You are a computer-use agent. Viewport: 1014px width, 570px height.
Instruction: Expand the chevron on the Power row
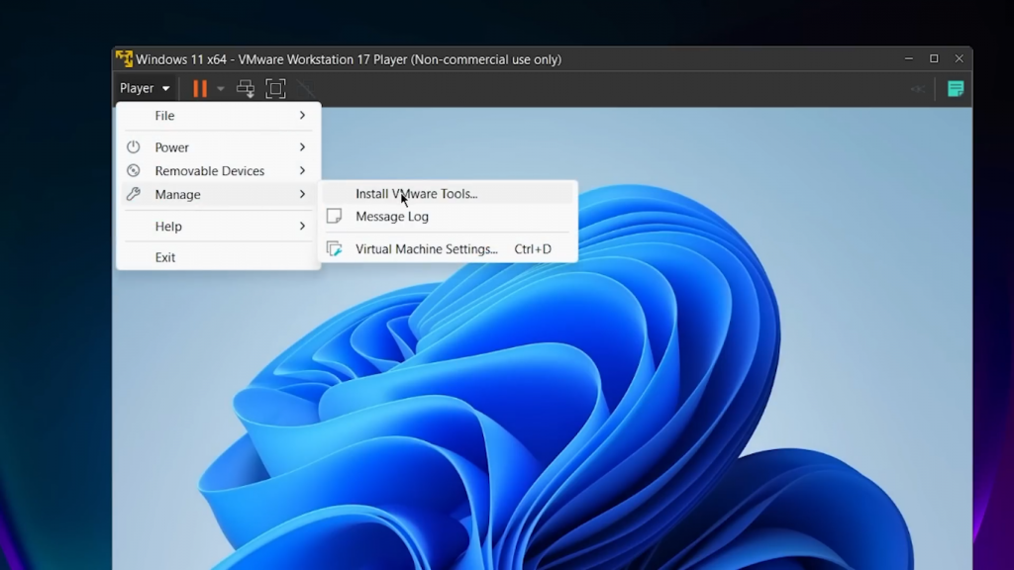(x=302, y=147)
